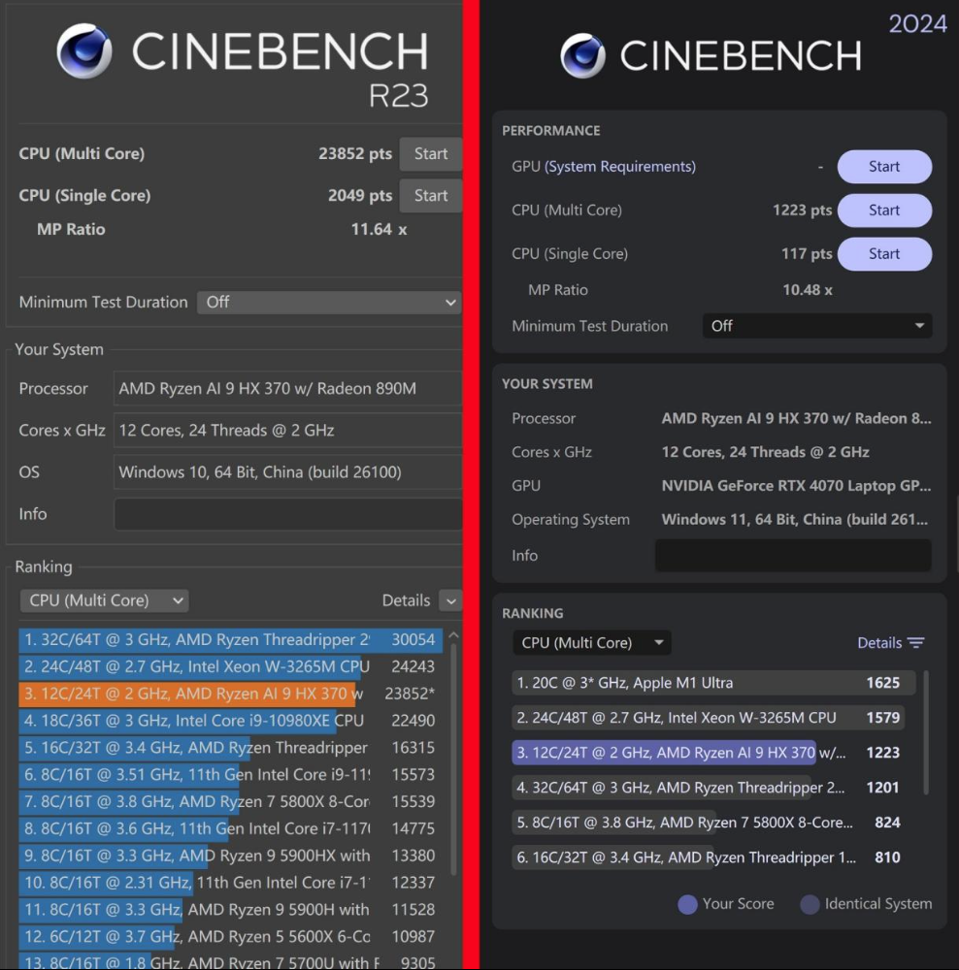
Task: Click the 11.64 x MP Ratio value
Action: pos(379,230)
